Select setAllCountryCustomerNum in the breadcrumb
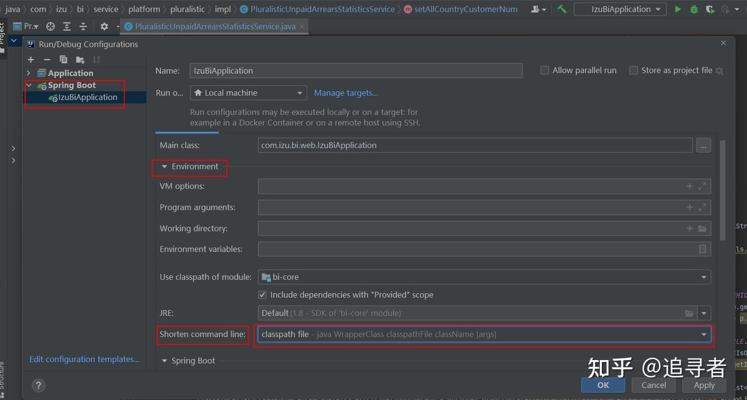The image size is (747, 400). (x=465, y=9)
